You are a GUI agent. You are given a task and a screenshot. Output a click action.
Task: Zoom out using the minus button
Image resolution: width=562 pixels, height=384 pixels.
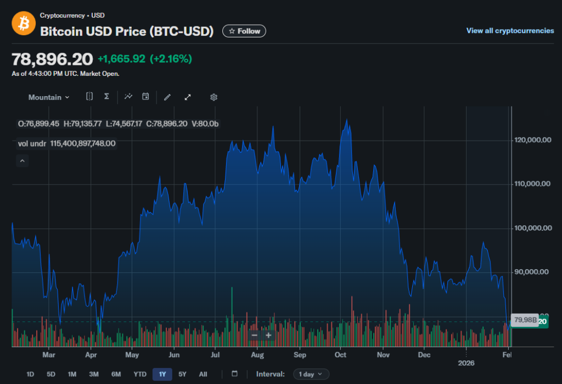pos(255,335)
